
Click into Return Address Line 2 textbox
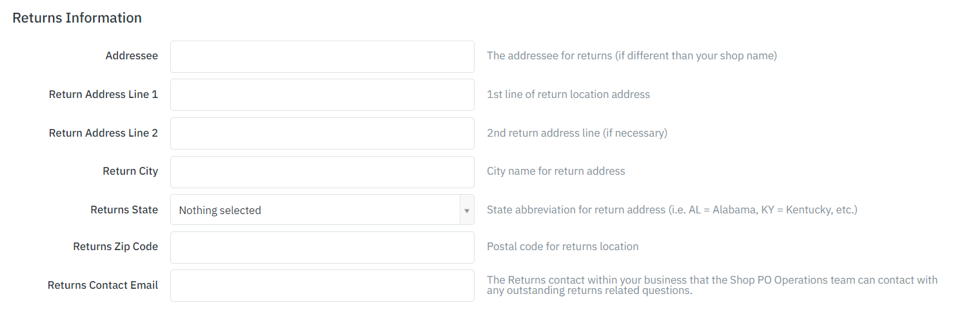coord(322,133)
